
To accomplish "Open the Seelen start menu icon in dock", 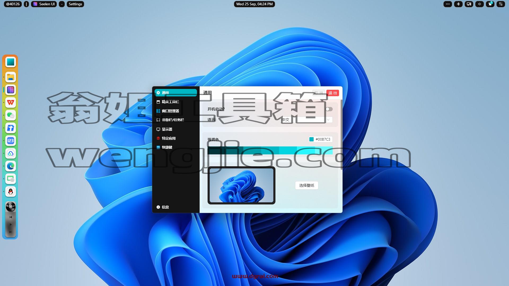I will click(x=11, y=62).
